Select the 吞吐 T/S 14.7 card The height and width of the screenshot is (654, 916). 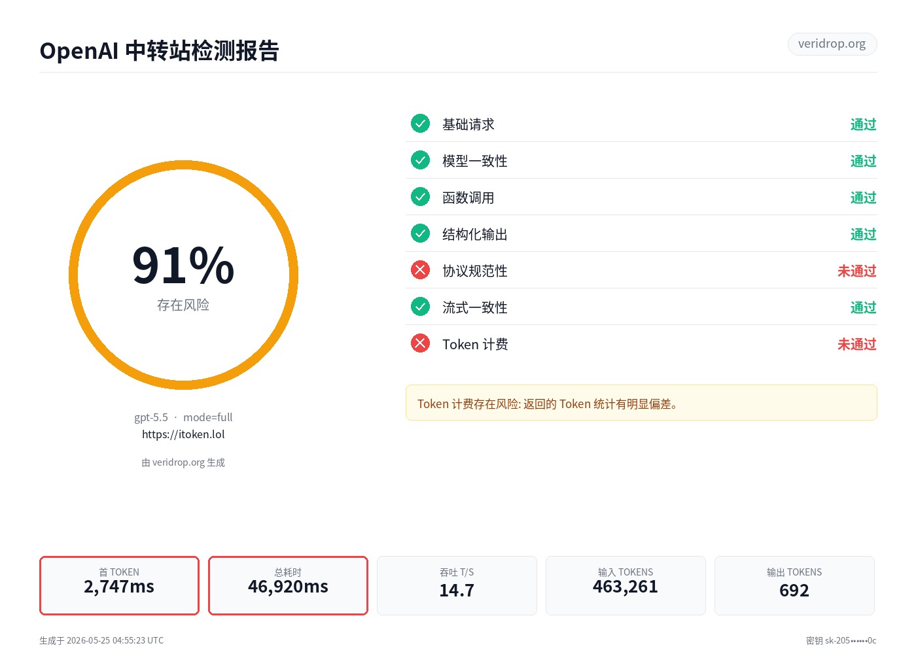457,585
